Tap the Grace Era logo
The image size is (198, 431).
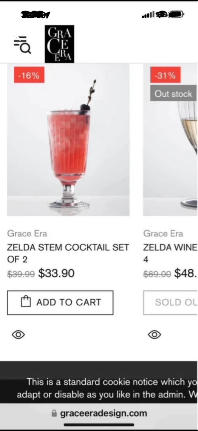tap(59, 44)
